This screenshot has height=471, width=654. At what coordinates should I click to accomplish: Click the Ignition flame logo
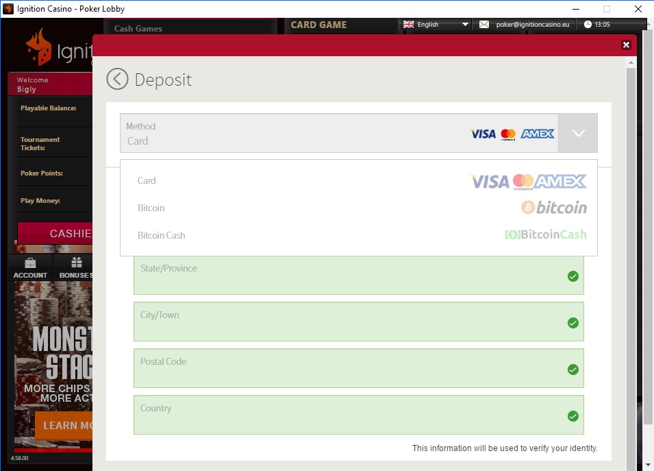click(38, 47)
